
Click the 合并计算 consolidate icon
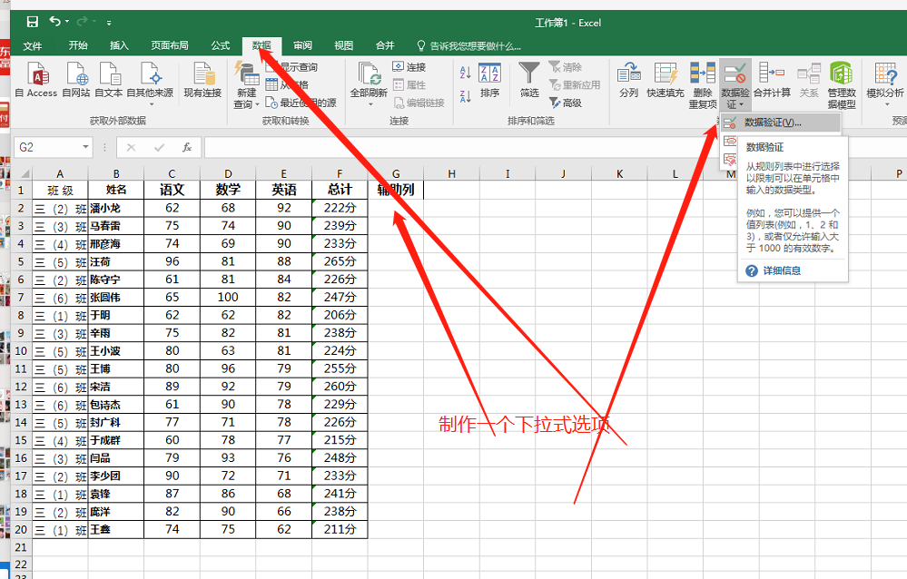click(772, 80)
